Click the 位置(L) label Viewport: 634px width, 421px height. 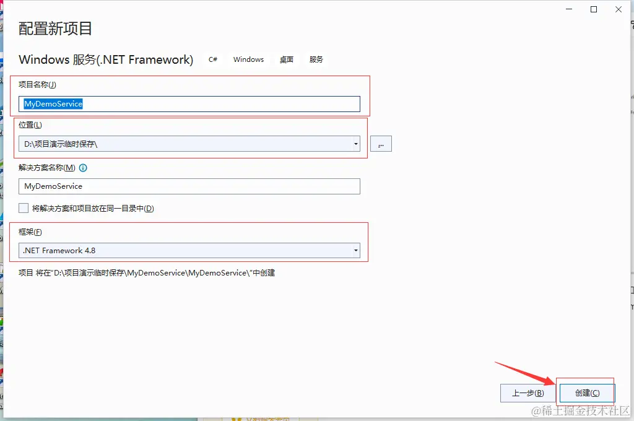[x=30, y=125]
